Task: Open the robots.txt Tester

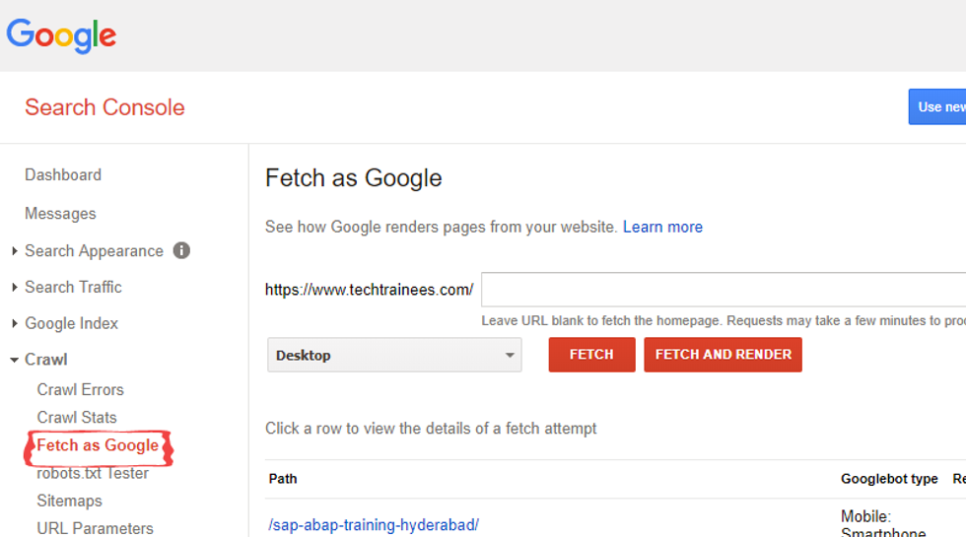Action: click(93, 473)
